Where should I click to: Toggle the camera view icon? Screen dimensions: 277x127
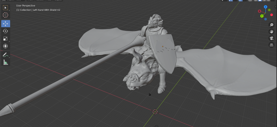tap(271, 38)
